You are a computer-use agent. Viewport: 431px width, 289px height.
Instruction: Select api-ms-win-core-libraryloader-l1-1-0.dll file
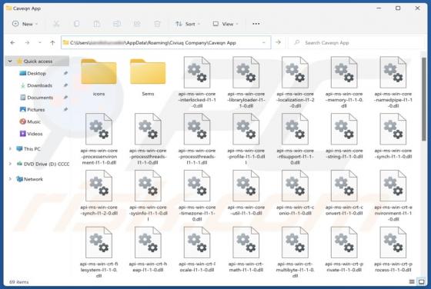pos(246,81)
